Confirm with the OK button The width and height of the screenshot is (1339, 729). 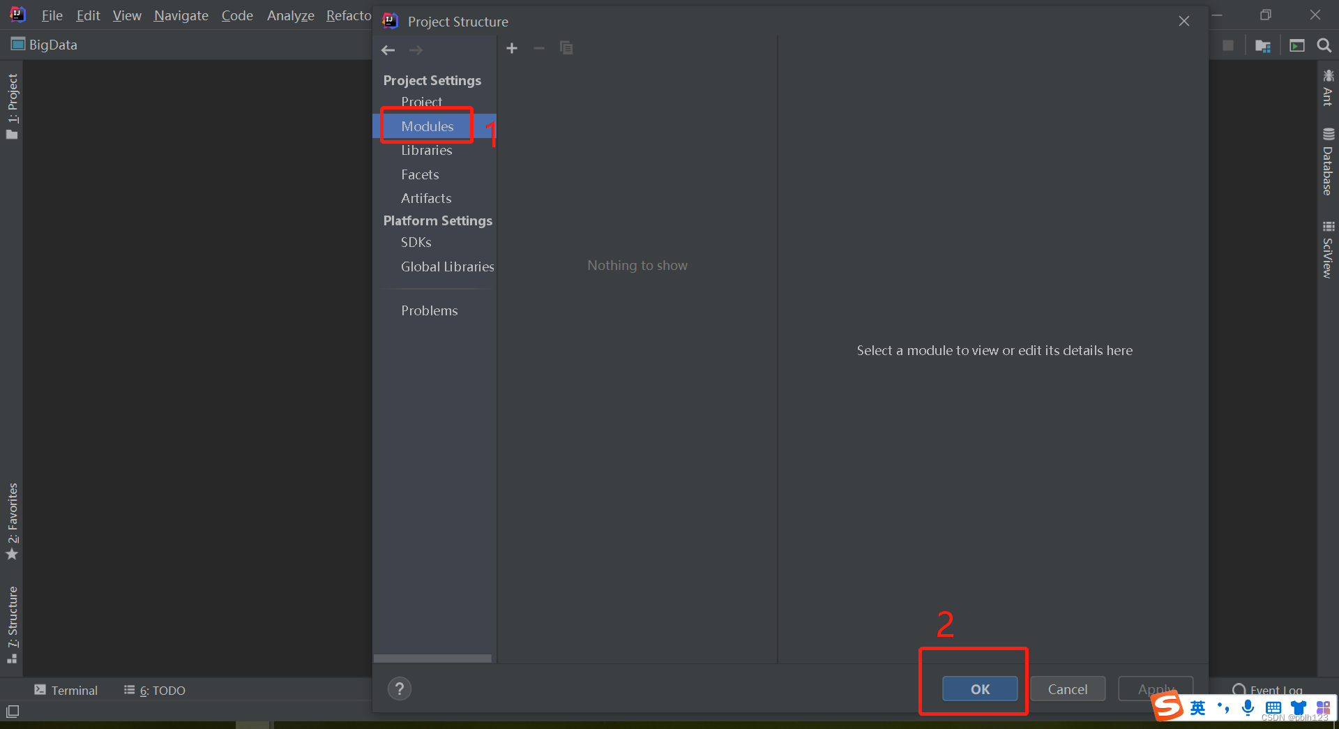click(980, 689)
